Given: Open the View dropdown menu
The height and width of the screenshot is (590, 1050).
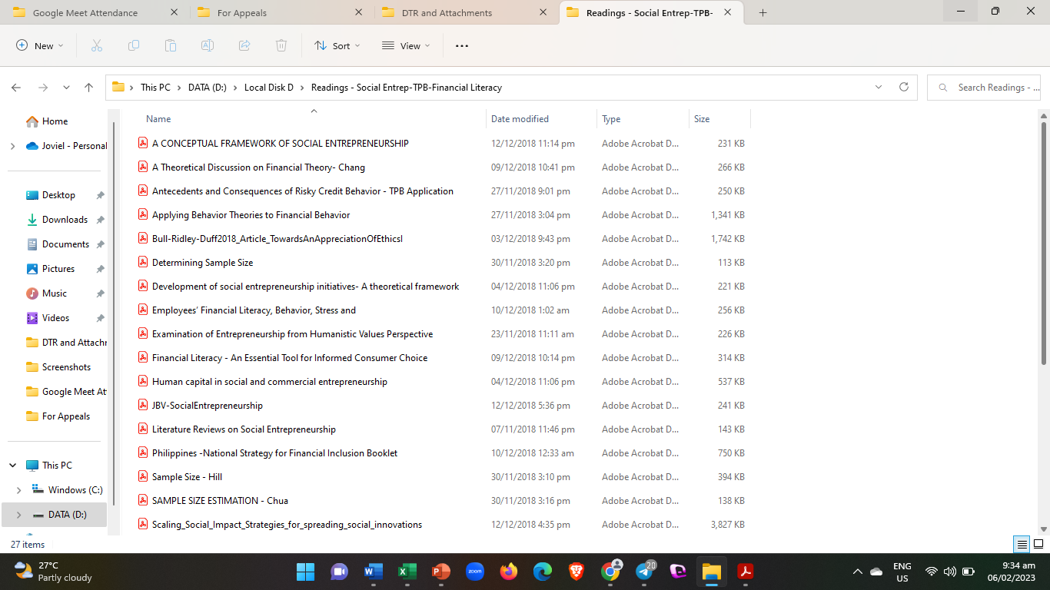Looking at the screenshot, I should click(x=406, y=46).
